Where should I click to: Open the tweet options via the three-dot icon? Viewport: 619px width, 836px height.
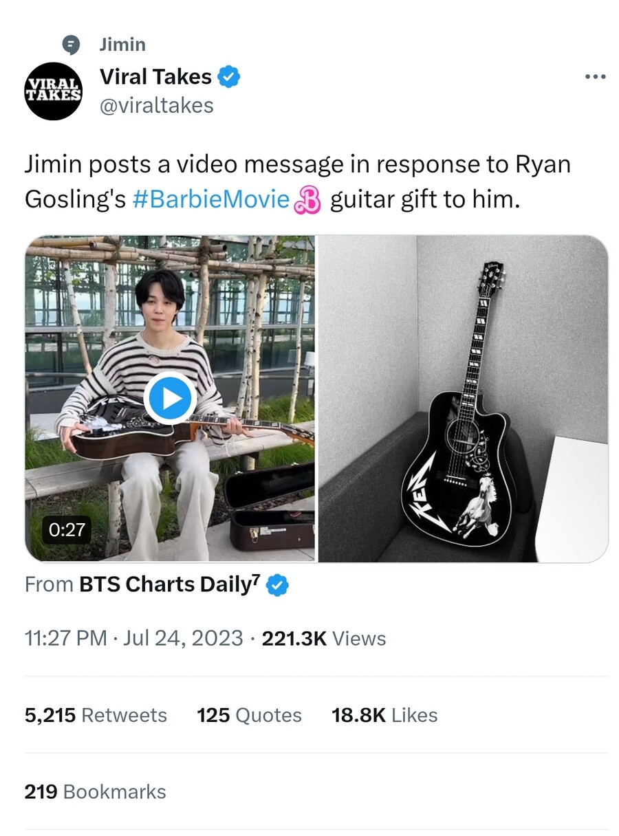(594, 76)
